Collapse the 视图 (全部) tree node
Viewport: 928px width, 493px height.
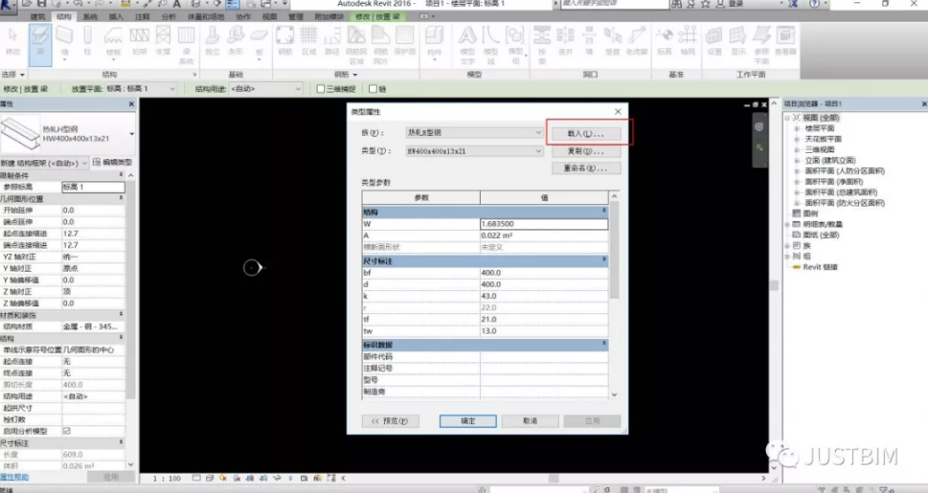787,118
